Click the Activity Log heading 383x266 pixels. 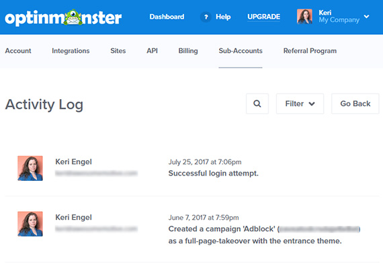click(44, 105)
